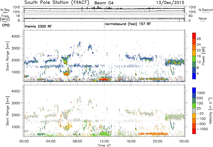This screenshot has width=213, height=147.
Task: Click the red top segment of Power colorbar
Action: tap(194, 36)
